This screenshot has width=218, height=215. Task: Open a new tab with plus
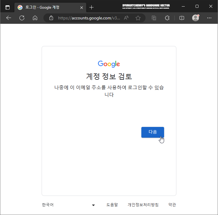(x=92, y=7)
